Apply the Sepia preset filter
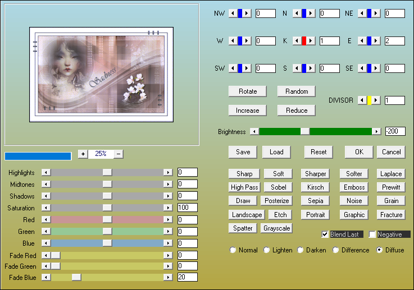Screen dimensions: 414x290 (x=316, y=201)
